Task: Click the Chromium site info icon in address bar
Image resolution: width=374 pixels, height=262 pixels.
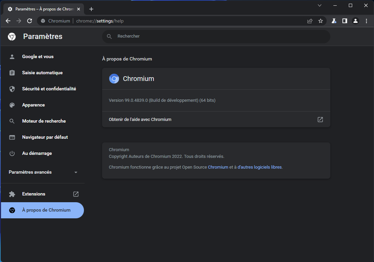Action: pyautogui.click(x=43, y=21)
